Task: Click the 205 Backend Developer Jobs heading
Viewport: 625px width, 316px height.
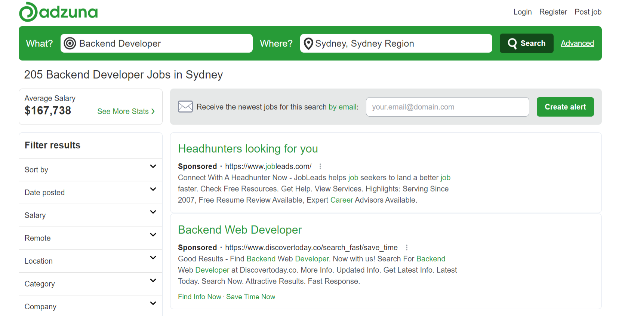Action: click(123, 75)
